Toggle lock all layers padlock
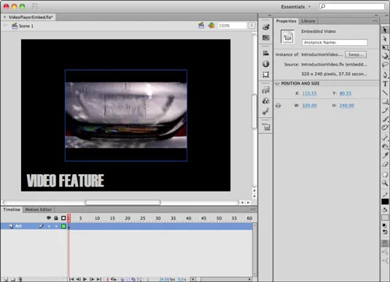This screenshot has width=390, height=282. [56, 218]
